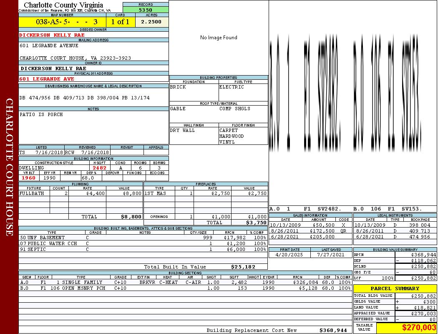
Task: Click roof material COMP SHGLS
Action: (234, 109)
